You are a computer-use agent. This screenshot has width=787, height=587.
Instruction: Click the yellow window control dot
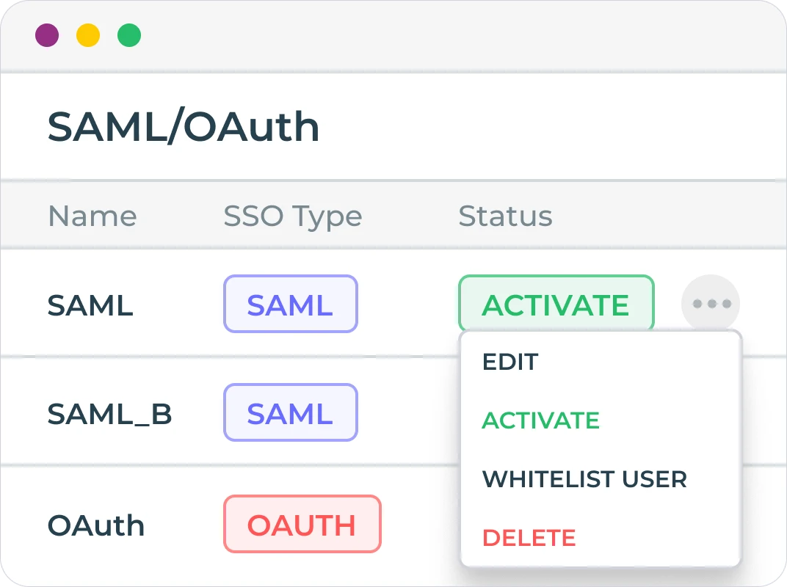click(88, 35)
